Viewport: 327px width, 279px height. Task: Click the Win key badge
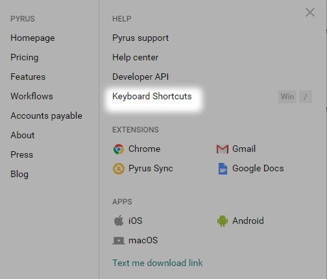point(287,97)
